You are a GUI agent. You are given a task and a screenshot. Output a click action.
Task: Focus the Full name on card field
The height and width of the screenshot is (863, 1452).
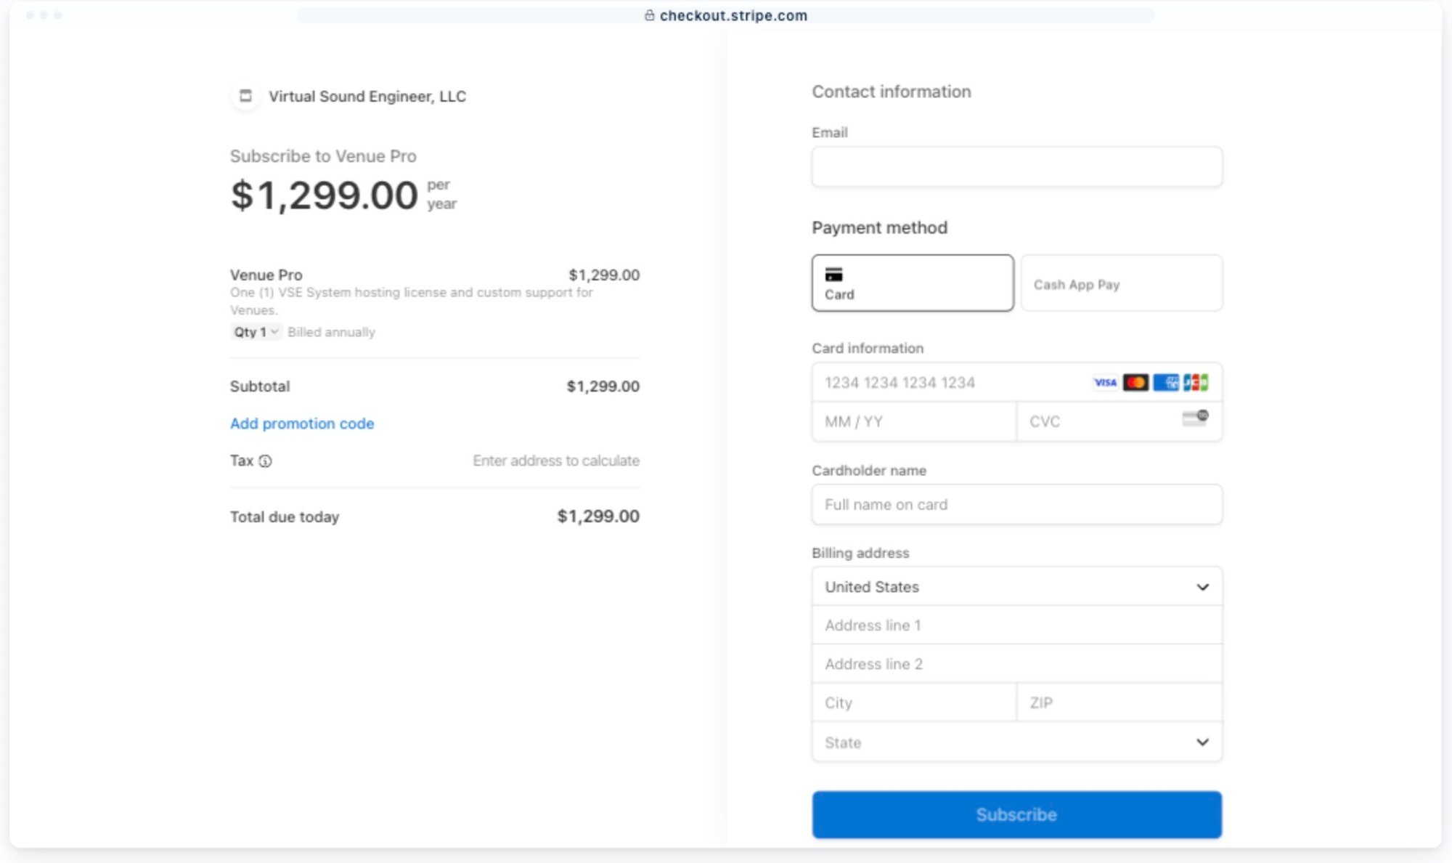coord(1016,505)
